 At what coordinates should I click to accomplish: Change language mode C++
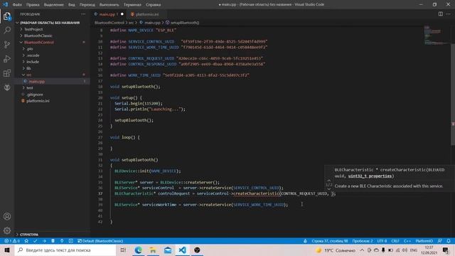click(x=407, y=241)
